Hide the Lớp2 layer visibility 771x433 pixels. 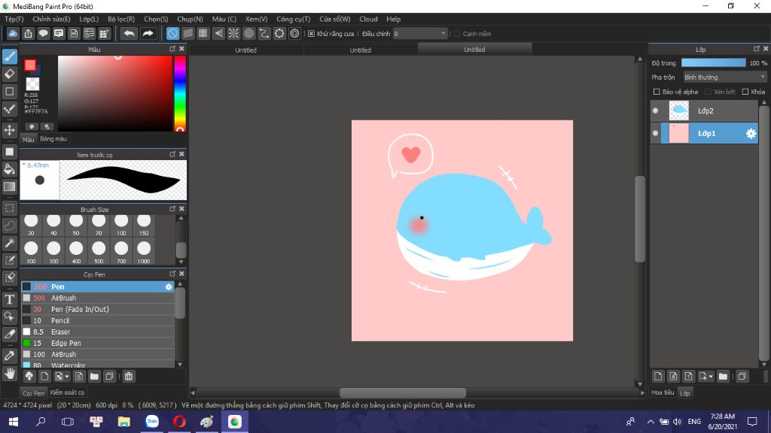655,111
